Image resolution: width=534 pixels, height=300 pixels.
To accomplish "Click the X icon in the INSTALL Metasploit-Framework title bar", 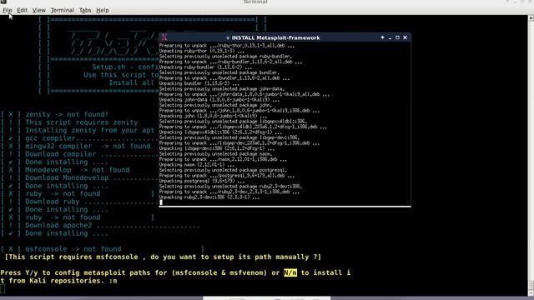I will click(x=164, y=37).
